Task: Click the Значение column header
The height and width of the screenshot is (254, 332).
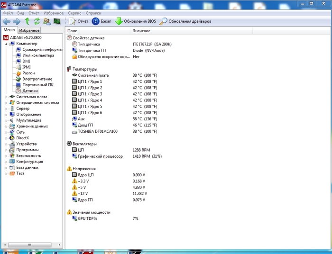Action: pos(192,31)
